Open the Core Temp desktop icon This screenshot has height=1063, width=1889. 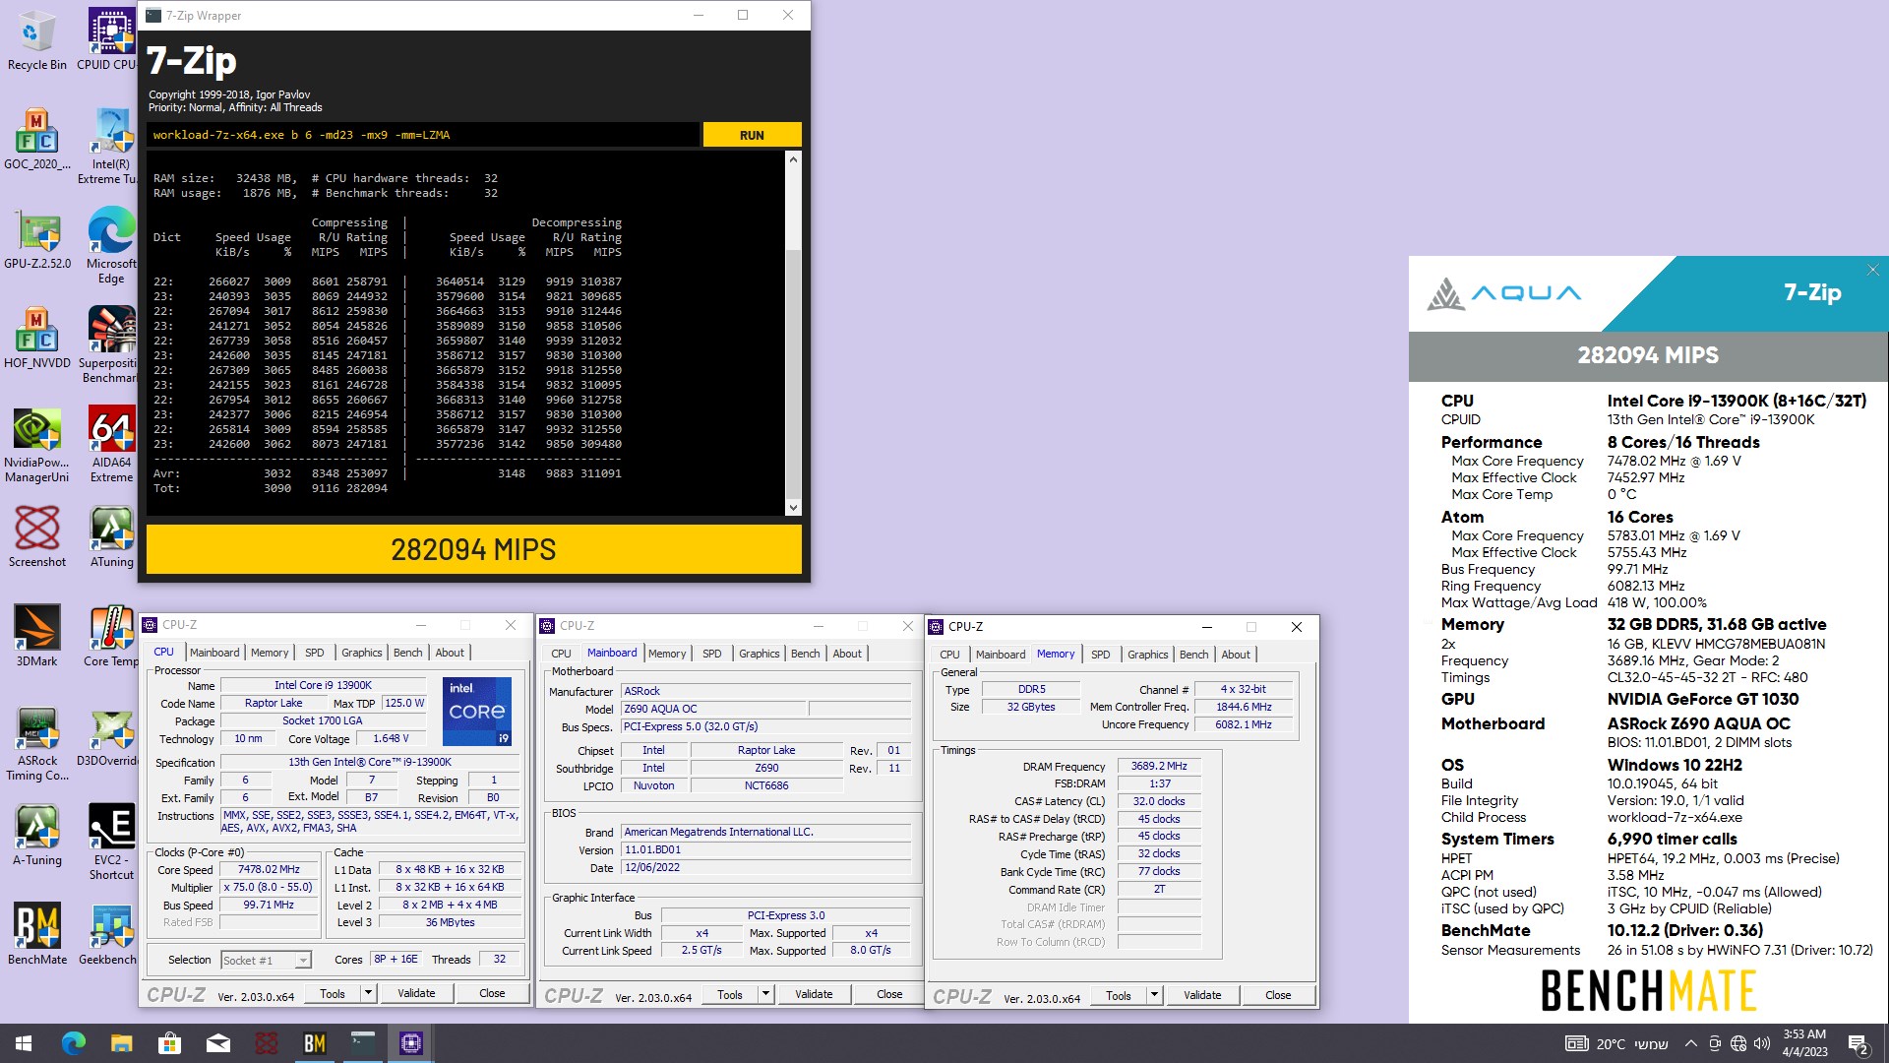pos(110,637)
